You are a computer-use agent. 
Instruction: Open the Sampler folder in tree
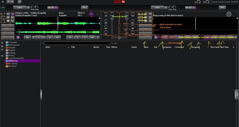(x=11, y=48)
